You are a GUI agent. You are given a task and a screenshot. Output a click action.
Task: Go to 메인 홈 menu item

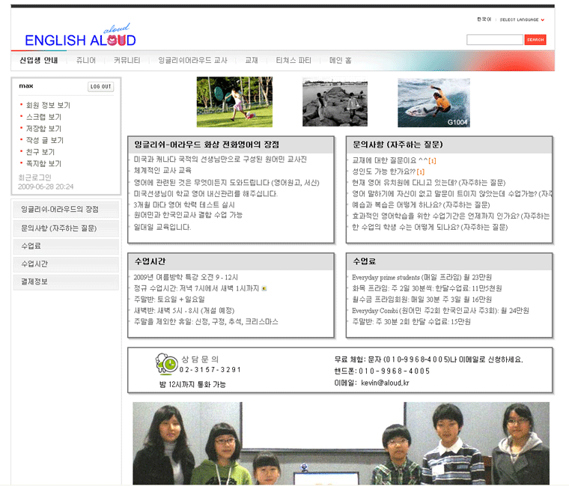tap(340, 60)
